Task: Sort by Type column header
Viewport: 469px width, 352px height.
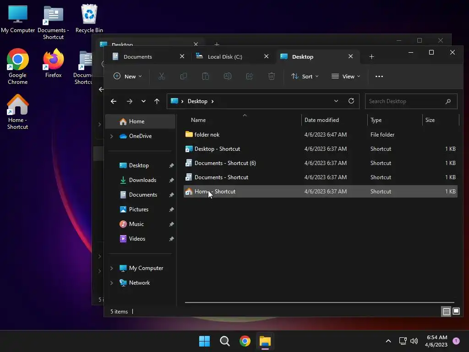Action: pyautogui.click(x=395, y=120)
